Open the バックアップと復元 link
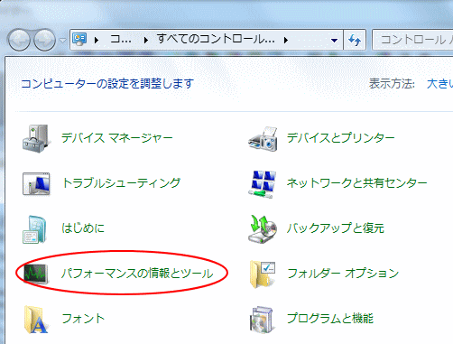The height and width of the screenshot is (344, 453). click(x=336, y=228)
